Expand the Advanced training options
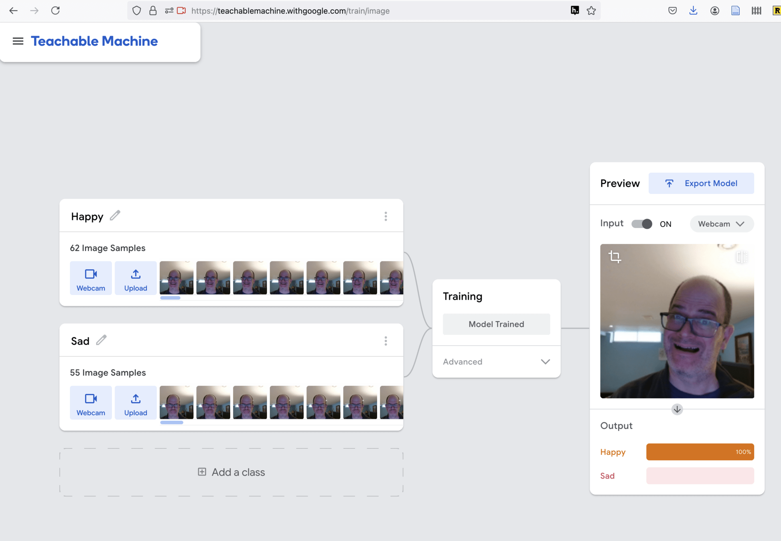Viewport: 781px width, 541px height. pos(496,361)
